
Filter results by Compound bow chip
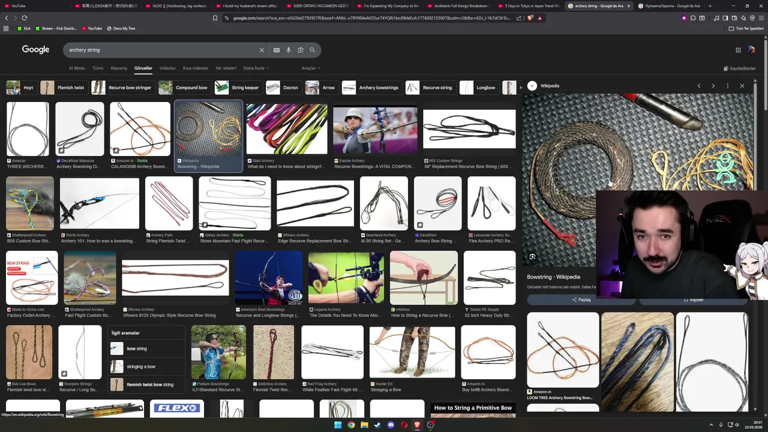(184, 88)
